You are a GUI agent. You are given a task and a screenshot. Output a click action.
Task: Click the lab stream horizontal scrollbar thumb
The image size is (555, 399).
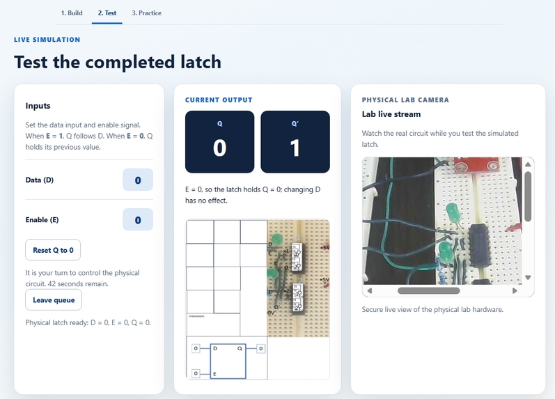429,290
